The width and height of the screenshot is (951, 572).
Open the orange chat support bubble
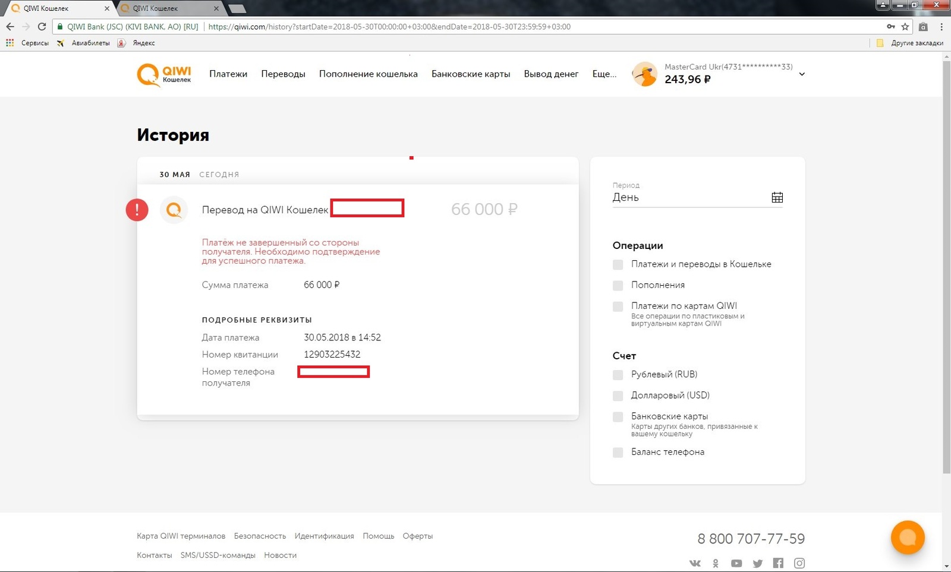(908, 538)
